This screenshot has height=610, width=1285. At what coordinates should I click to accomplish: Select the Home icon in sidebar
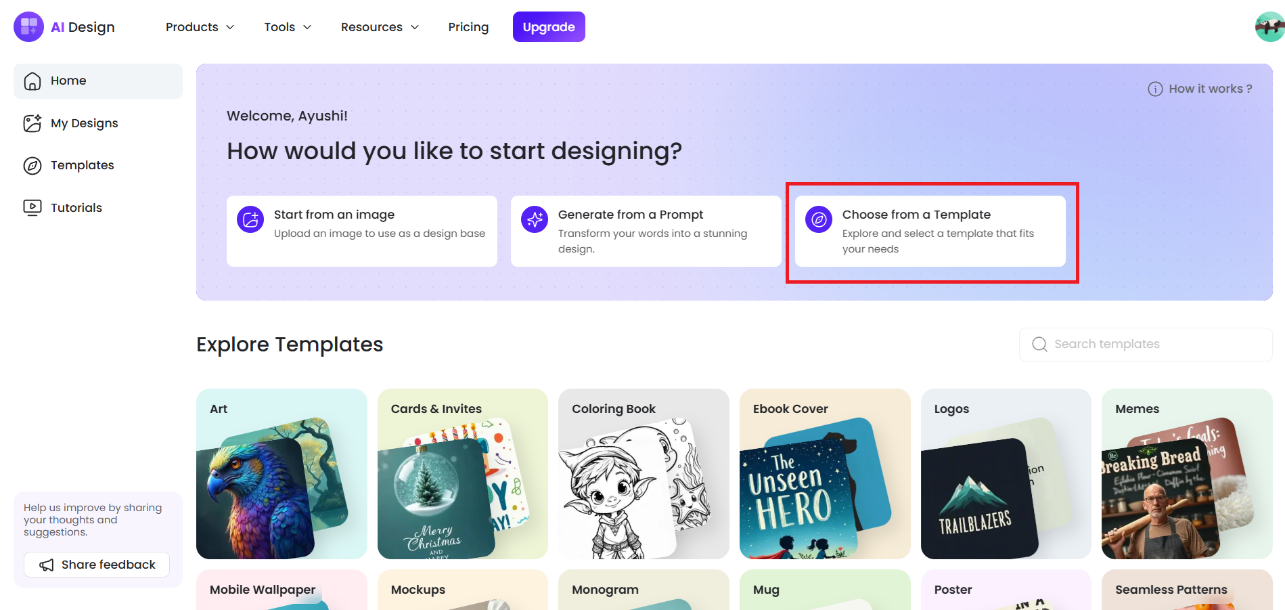(32, 81)
